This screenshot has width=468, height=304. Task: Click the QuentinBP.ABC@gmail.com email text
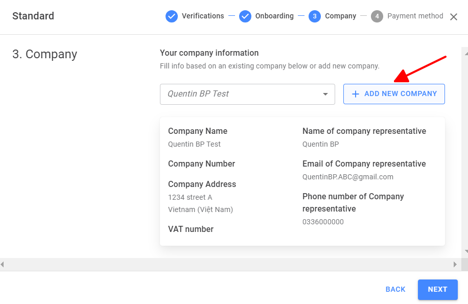coord(348,177)
